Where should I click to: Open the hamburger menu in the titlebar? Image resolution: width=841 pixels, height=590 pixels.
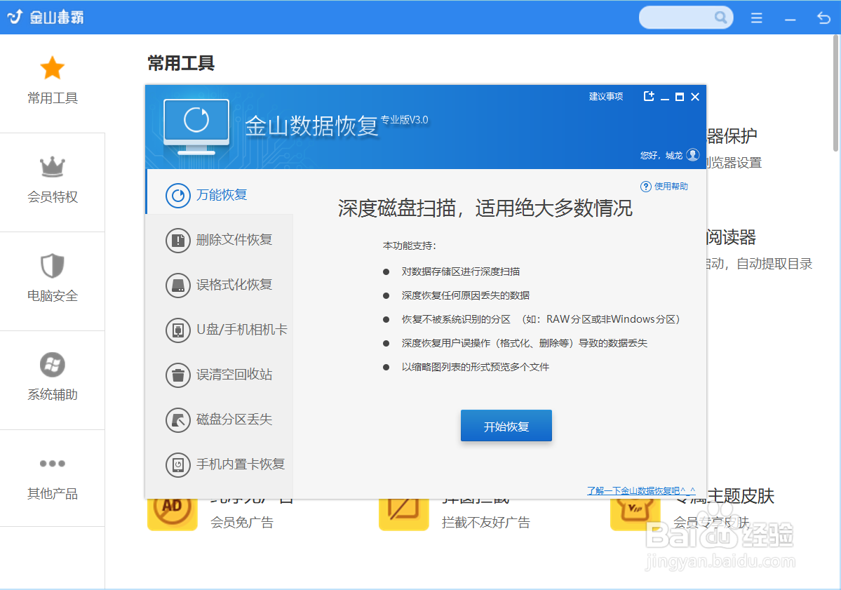click(x=756, y=17)
